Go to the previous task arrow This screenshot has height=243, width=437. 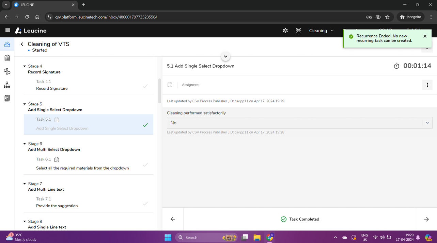point(173,219)
